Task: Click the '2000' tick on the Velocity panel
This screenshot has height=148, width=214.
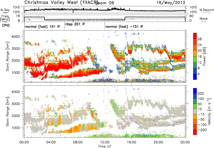Action: point(16,116)
